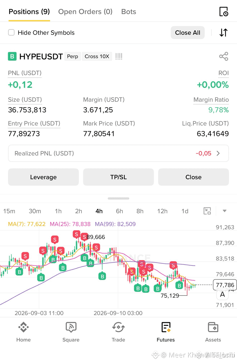Expand the chart intervals dropdown arrow

point(224,211)
